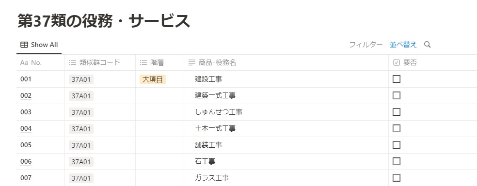Check the 要否 box for しゅんせつ工事
This screenshot has height=186, width=477.
[x=397, y=112]
